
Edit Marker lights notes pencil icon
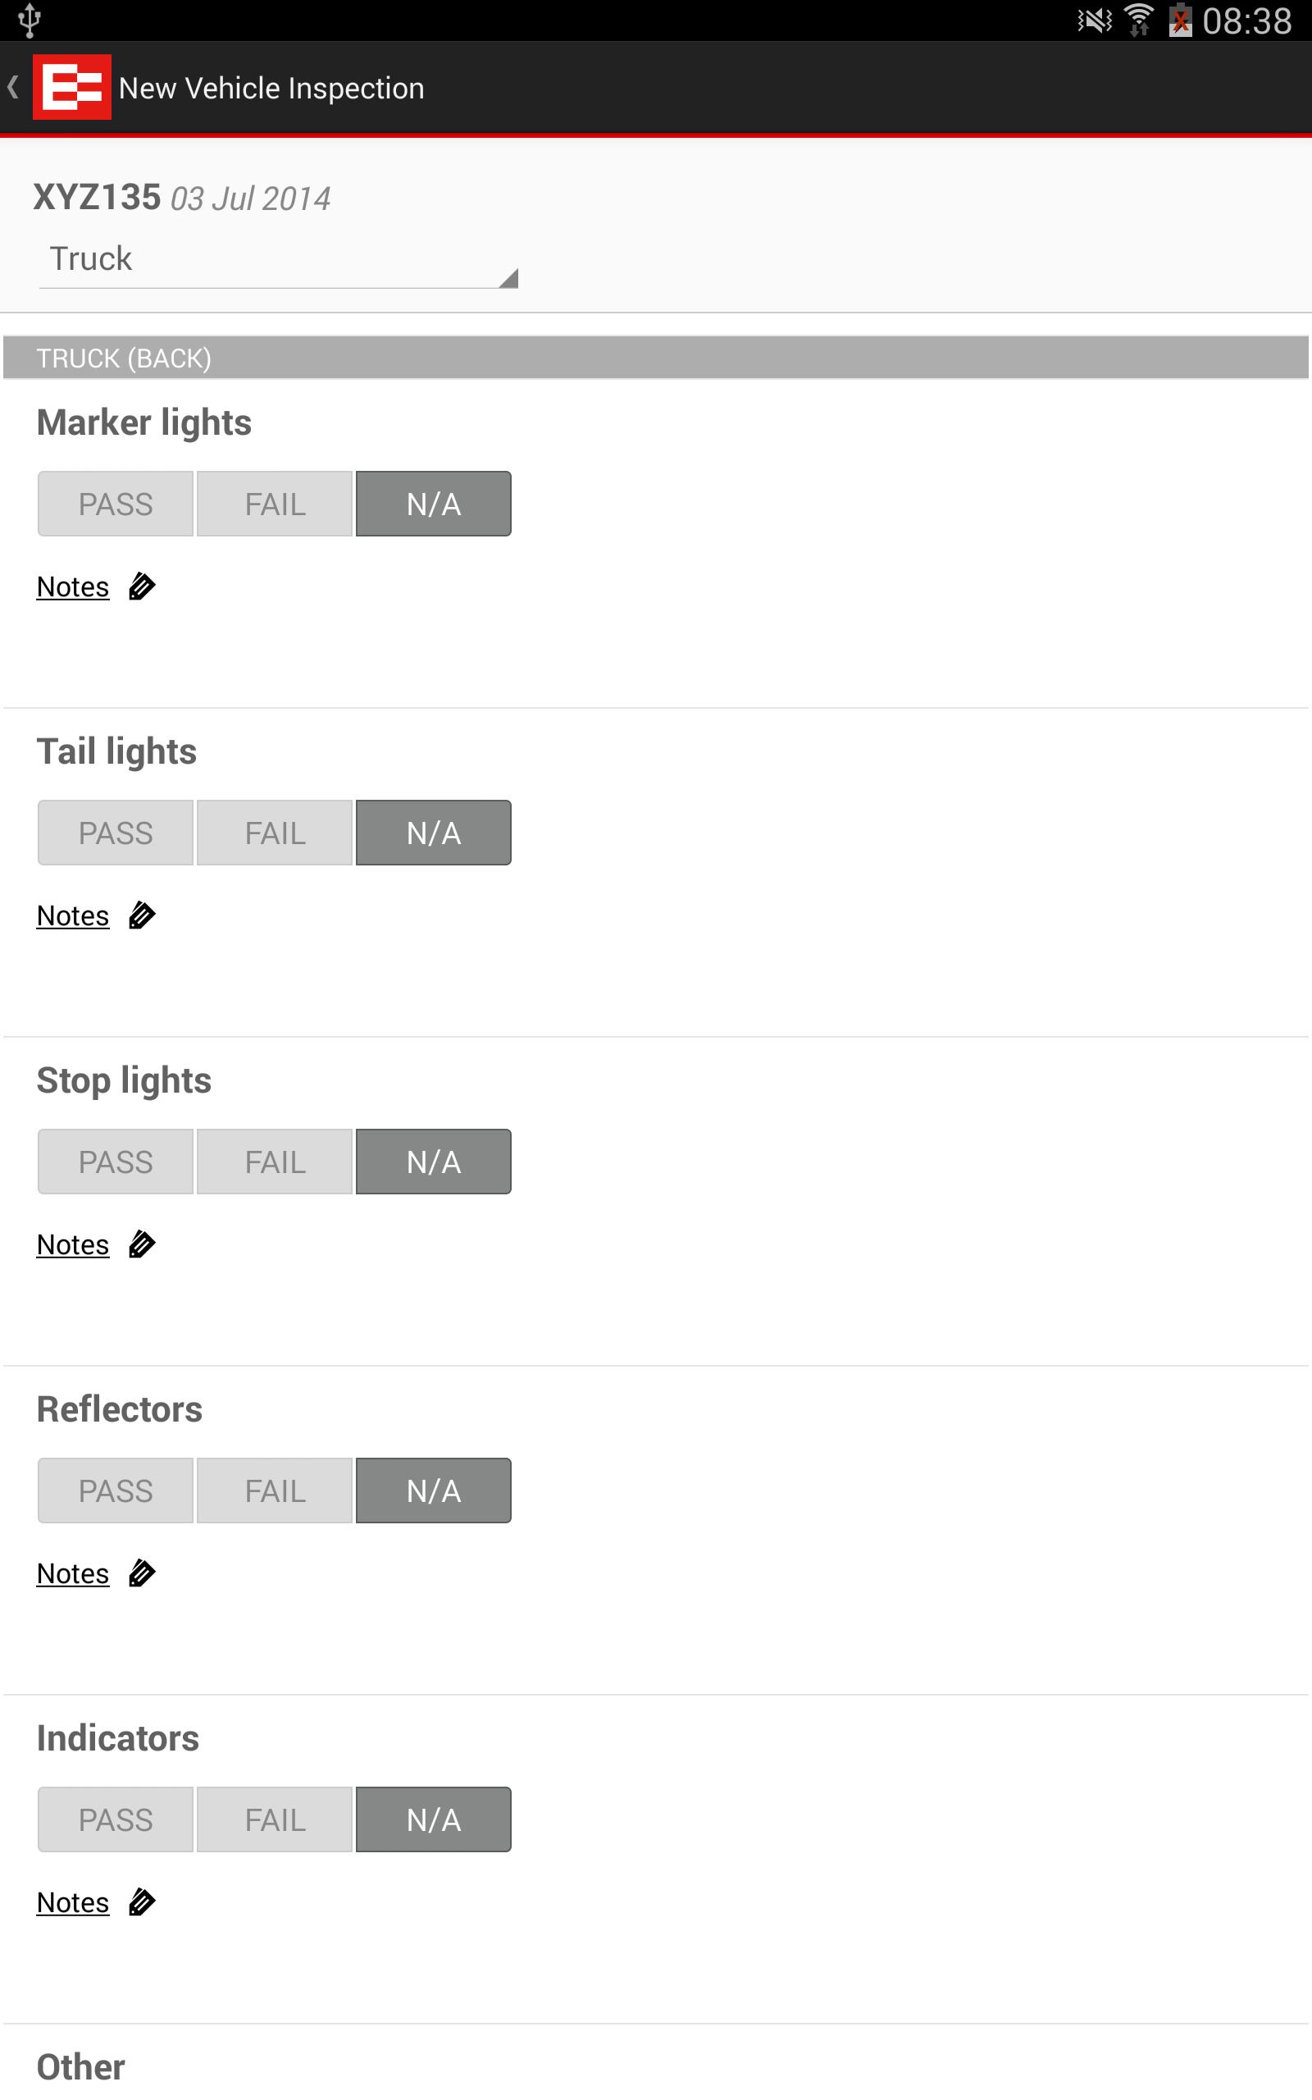141,587
